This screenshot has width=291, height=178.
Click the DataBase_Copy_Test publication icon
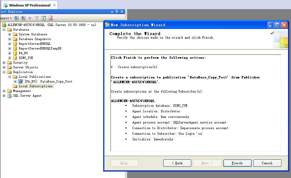tap(21, 81)
